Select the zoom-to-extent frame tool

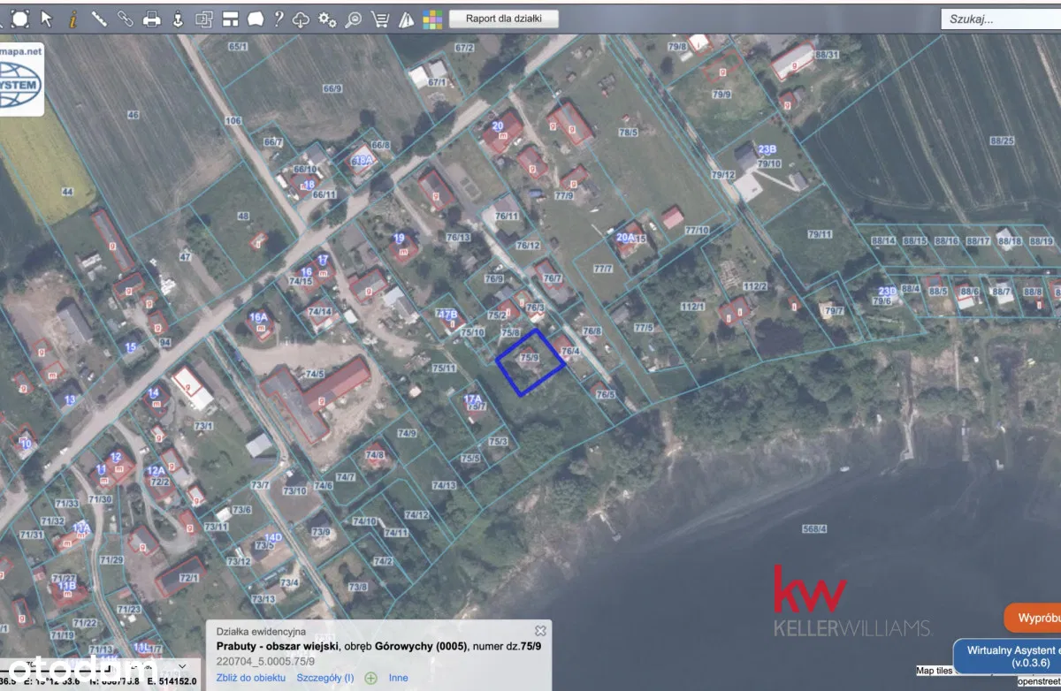19,18
